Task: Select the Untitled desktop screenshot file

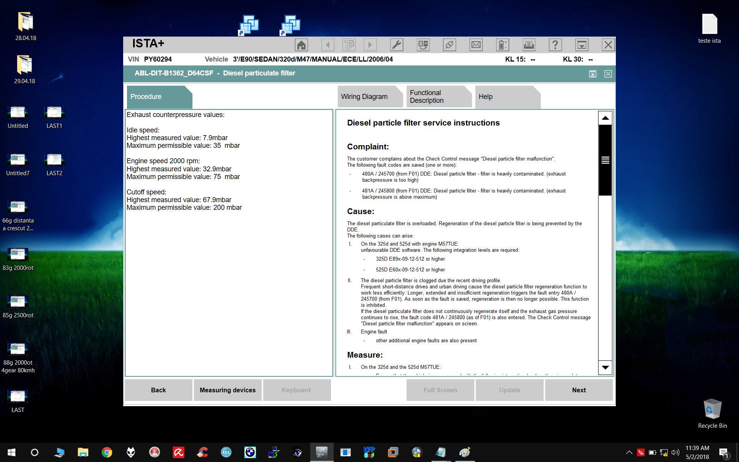Action: coord(18,117)
